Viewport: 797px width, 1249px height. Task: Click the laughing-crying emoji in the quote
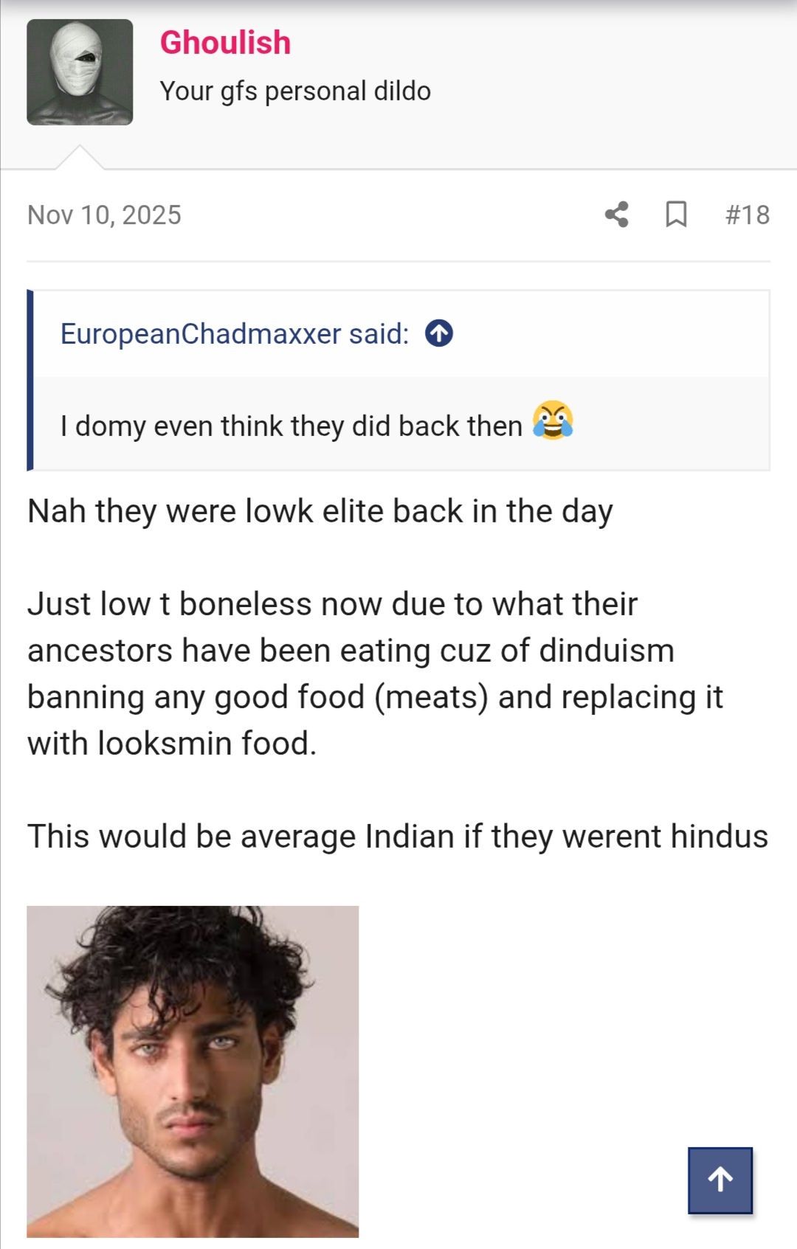click(553, 421)
